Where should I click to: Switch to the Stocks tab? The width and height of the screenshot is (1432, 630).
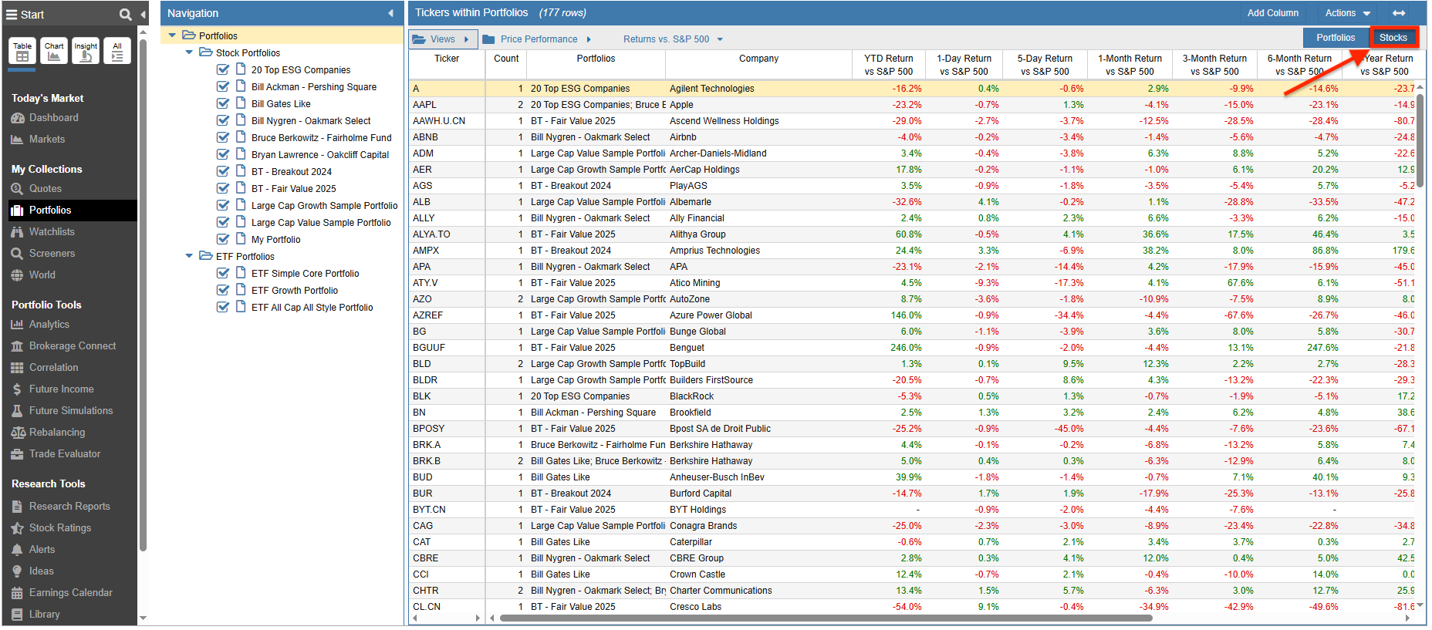1393,38
